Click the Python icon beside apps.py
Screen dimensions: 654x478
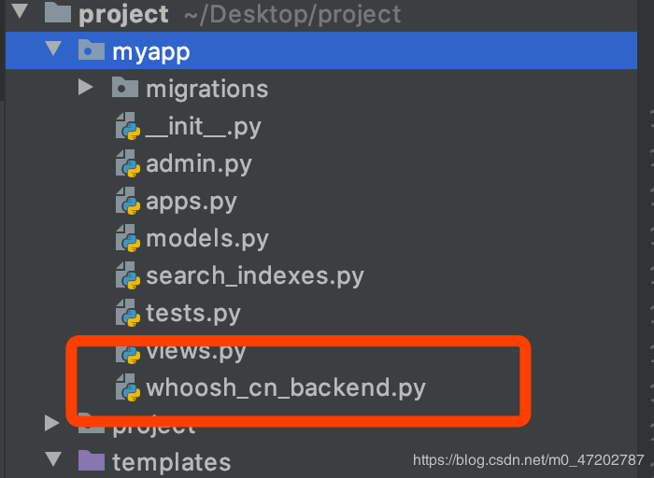[x=127, y=201]
